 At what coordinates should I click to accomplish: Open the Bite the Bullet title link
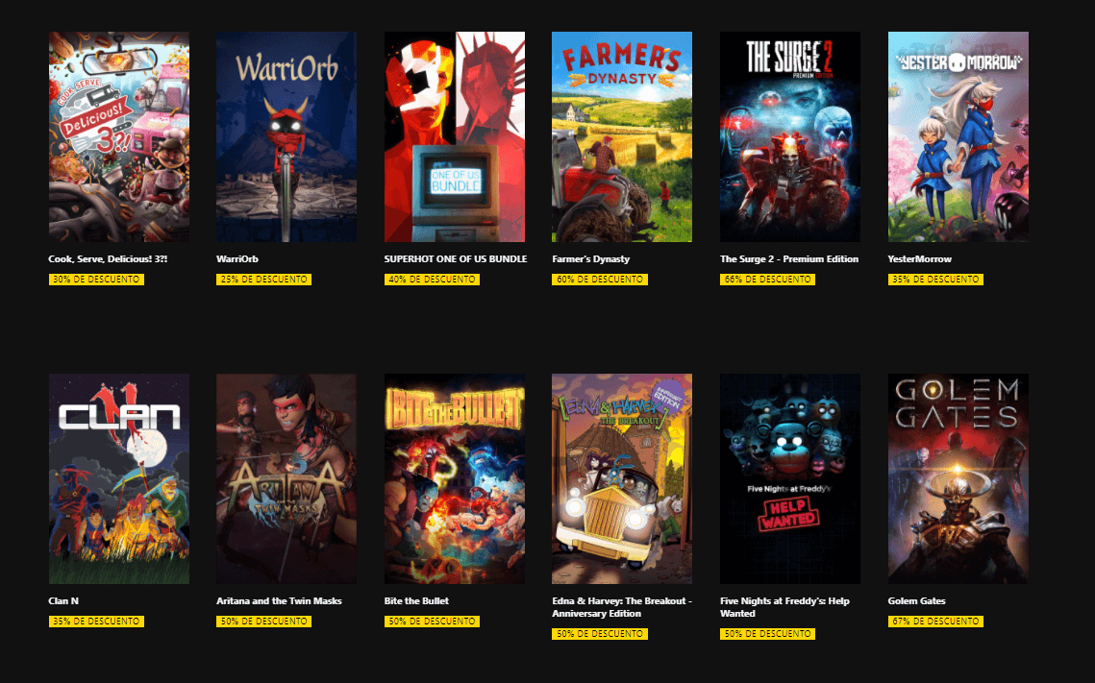(416, 600)
